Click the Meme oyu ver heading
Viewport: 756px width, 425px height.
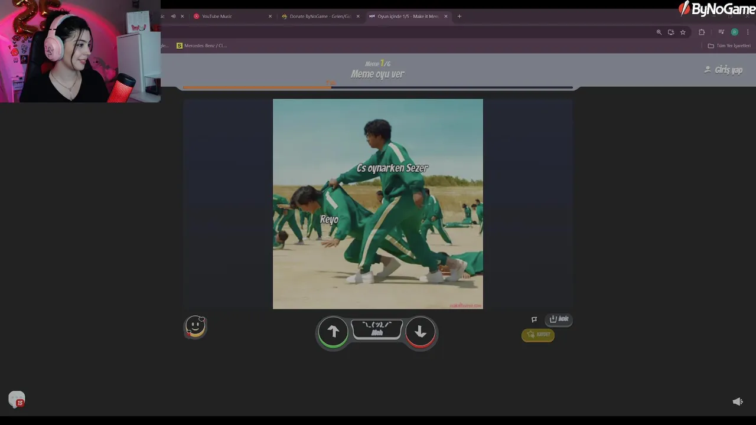pos(377,74)
